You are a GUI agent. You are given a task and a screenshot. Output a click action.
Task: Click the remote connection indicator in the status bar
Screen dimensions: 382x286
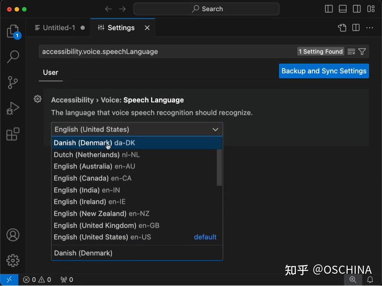(x=8, y=280)
